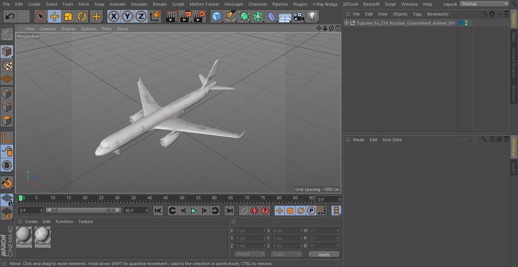Image resolution: width=518 pixels, height=267 pixels.
Task: Open viewport Display menu
Action: [68, 29]
